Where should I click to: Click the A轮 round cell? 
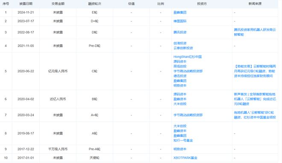tap(94, 133)
